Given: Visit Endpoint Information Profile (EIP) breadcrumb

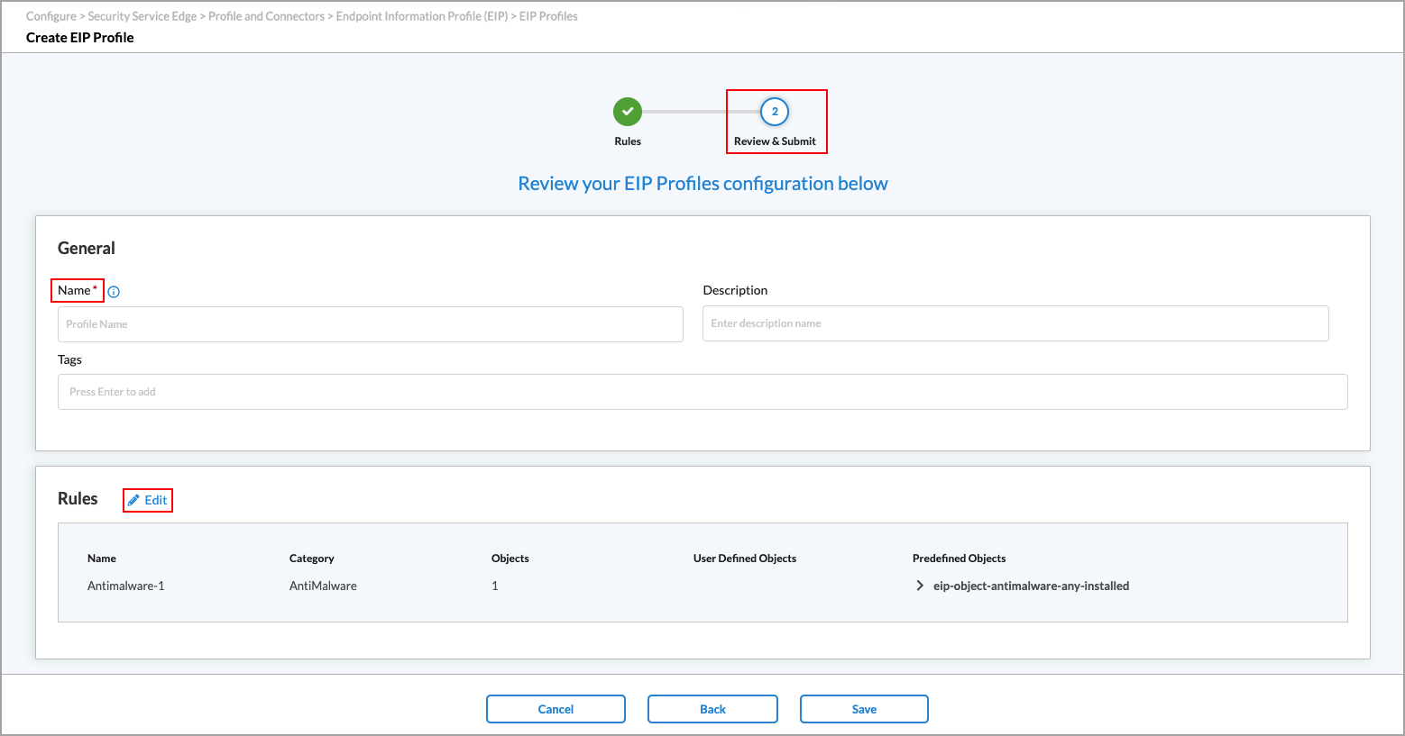Looking at the screenshot, I should pos(420,15).
